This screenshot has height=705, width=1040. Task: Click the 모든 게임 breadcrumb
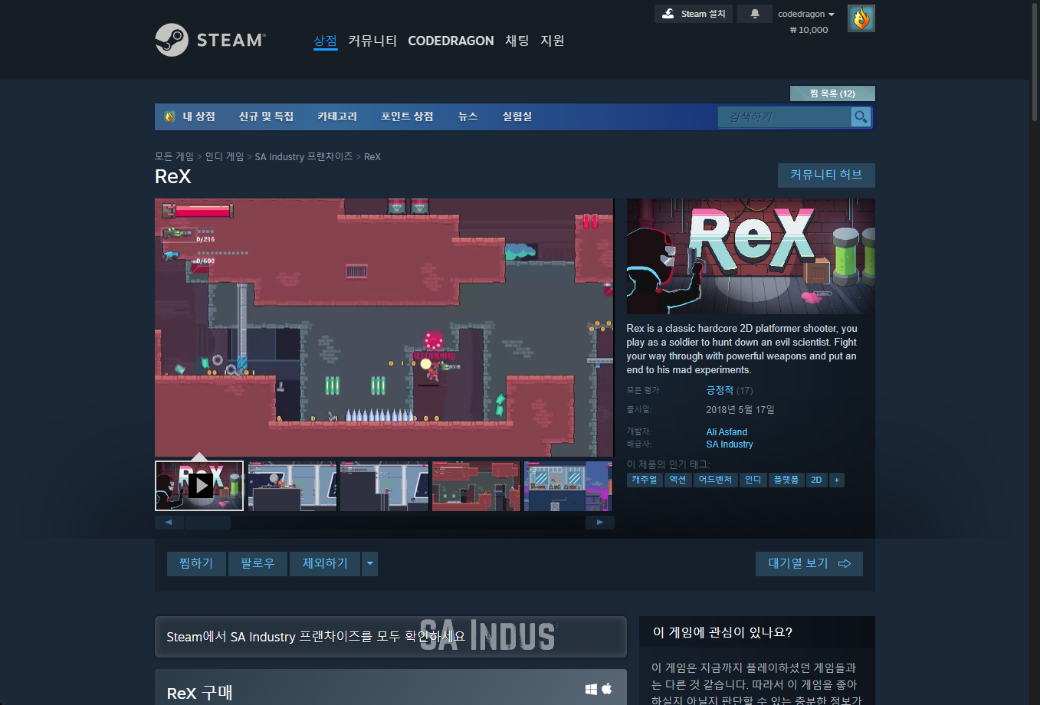pos(174,156)
